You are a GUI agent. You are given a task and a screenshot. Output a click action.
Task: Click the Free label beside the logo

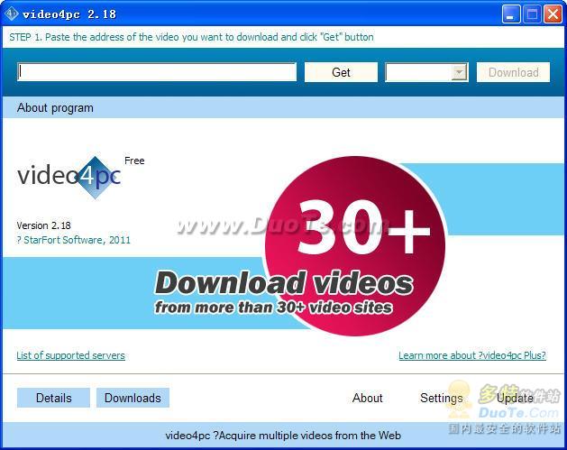coord(134,161)
